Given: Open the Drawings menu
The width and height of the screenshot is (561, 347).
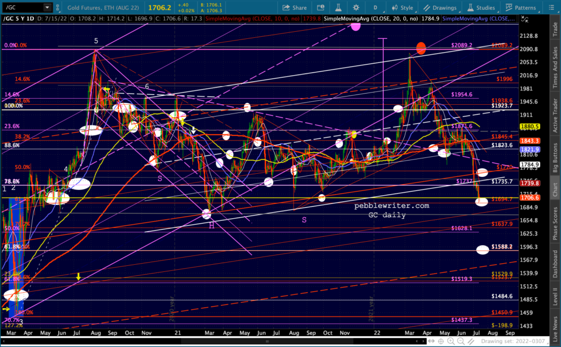Looking at the screenshot, I should (x=440, y=8).
